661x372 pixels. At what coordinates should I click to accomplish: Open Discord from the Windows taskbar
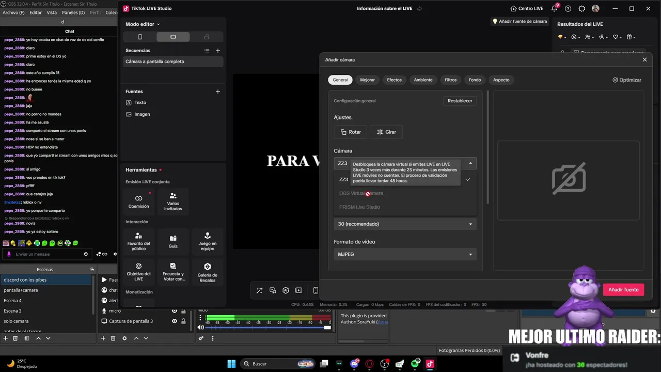pyautogui.click(x=354, y=364)
